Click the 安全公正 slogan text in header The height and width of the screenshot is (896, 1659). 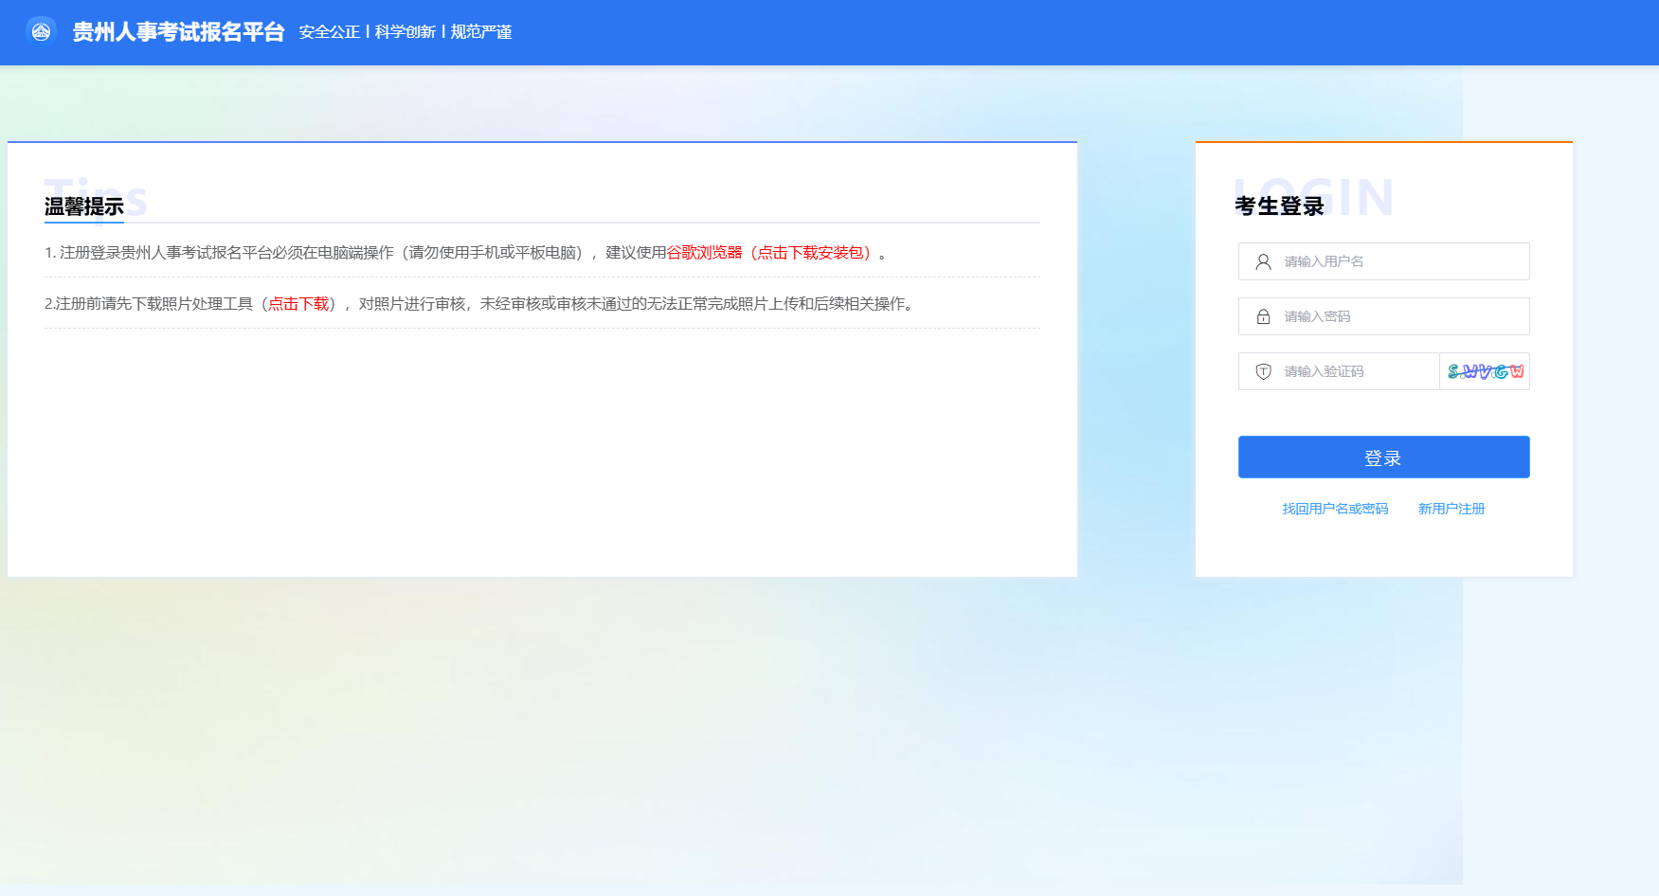[x=329, y=32]
